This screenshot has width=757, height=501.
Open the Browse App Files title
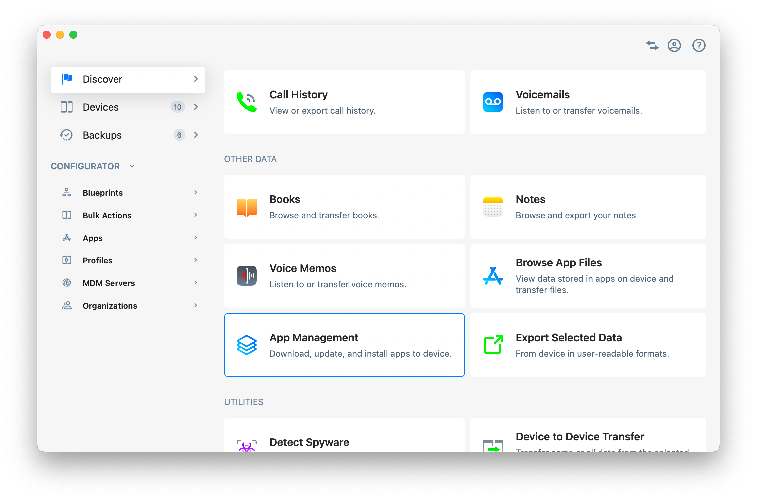point(559,263)
